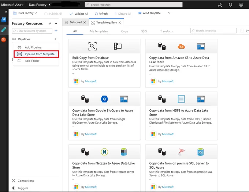Viewport: 249px width, 192px height.
Task: Click Discard All in the toolbar
Action: click(123, 14)
